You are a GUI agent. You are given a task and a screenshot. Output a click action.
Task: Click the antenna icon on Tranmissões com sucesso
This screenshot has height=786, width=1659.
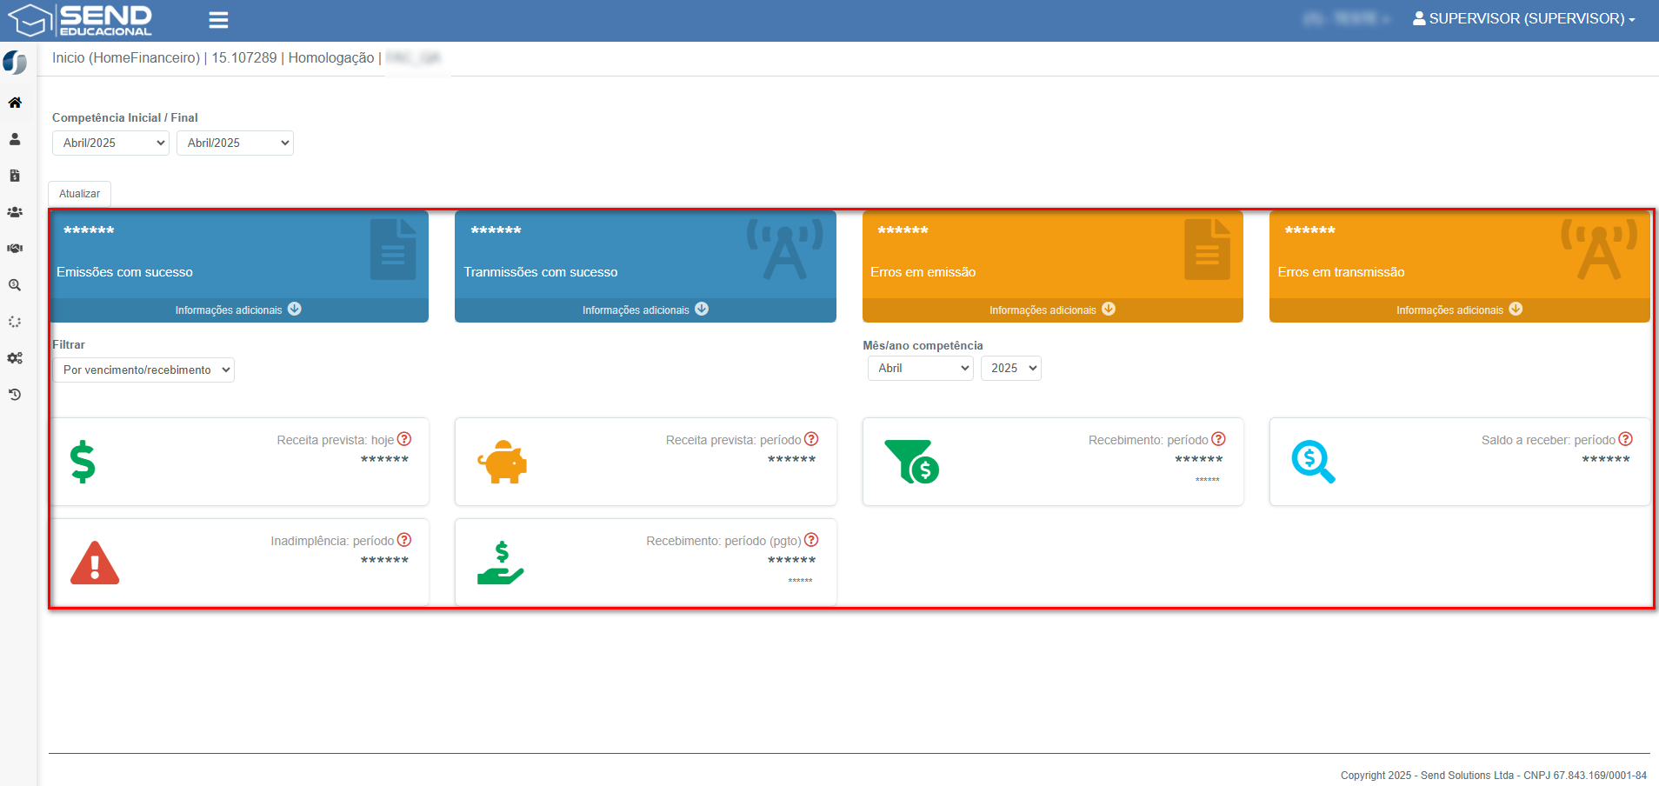[785, 250]
